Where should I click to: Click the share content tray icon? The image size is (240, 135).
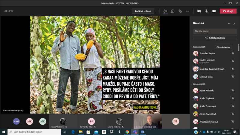[x=214, y=11]
